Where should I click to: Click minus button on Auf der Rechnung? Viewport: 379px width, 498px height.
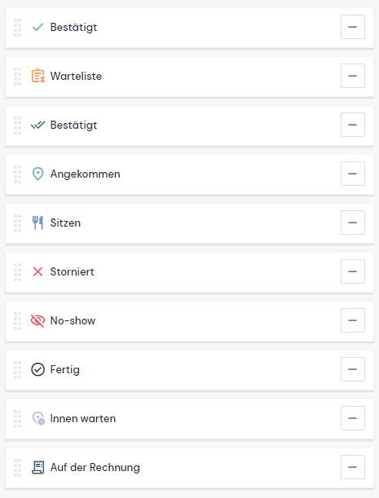click(353, 467)
